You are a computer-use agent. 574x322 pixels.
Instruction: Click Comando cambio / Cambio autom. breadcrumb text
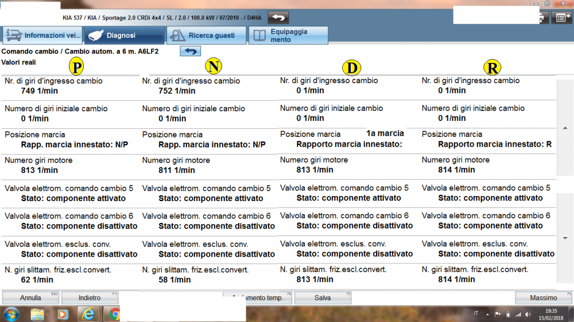click(80, 52)
